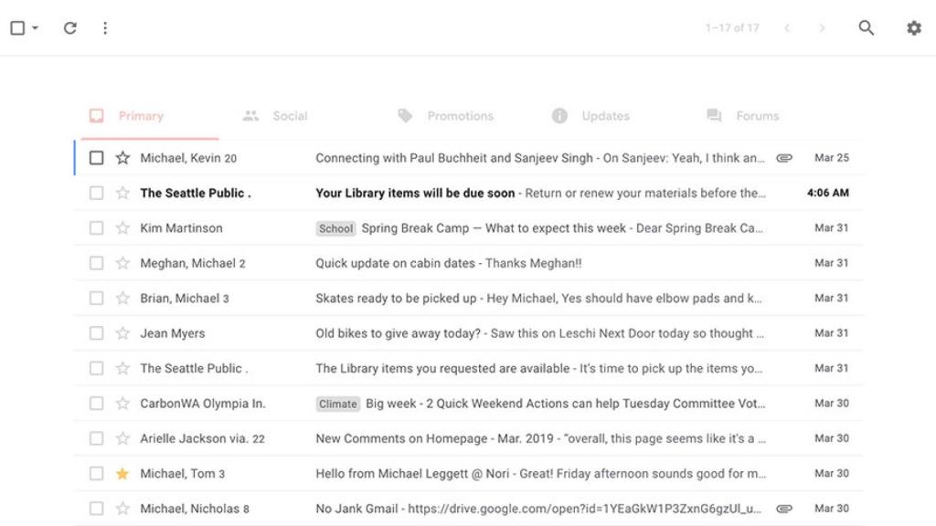Switch to the Promotions tab
The height and width of the screenshot is (526, 936).
point(460,115)
